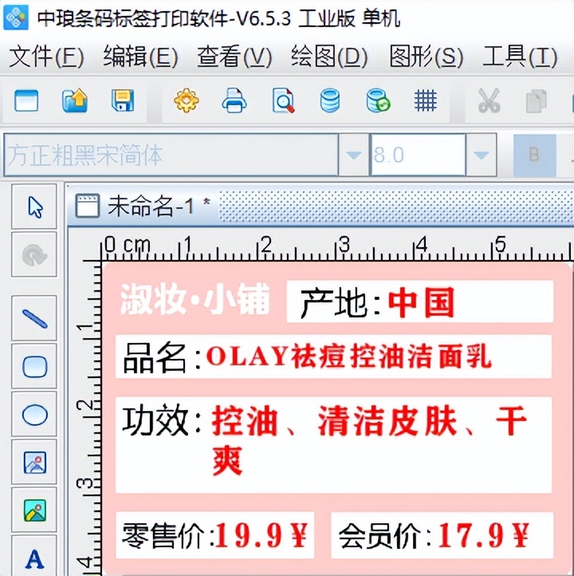Open the 工具(T) menu

coord(520,57)
